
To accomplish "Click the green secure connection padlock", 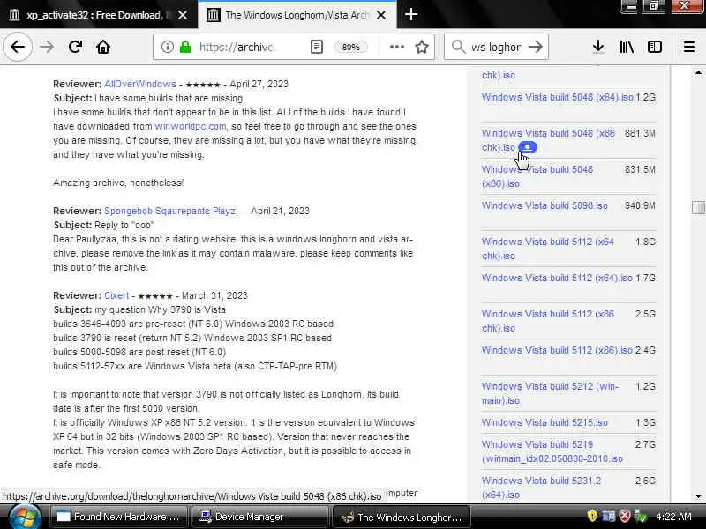I will pyautogui.click(x=185, y=47).
